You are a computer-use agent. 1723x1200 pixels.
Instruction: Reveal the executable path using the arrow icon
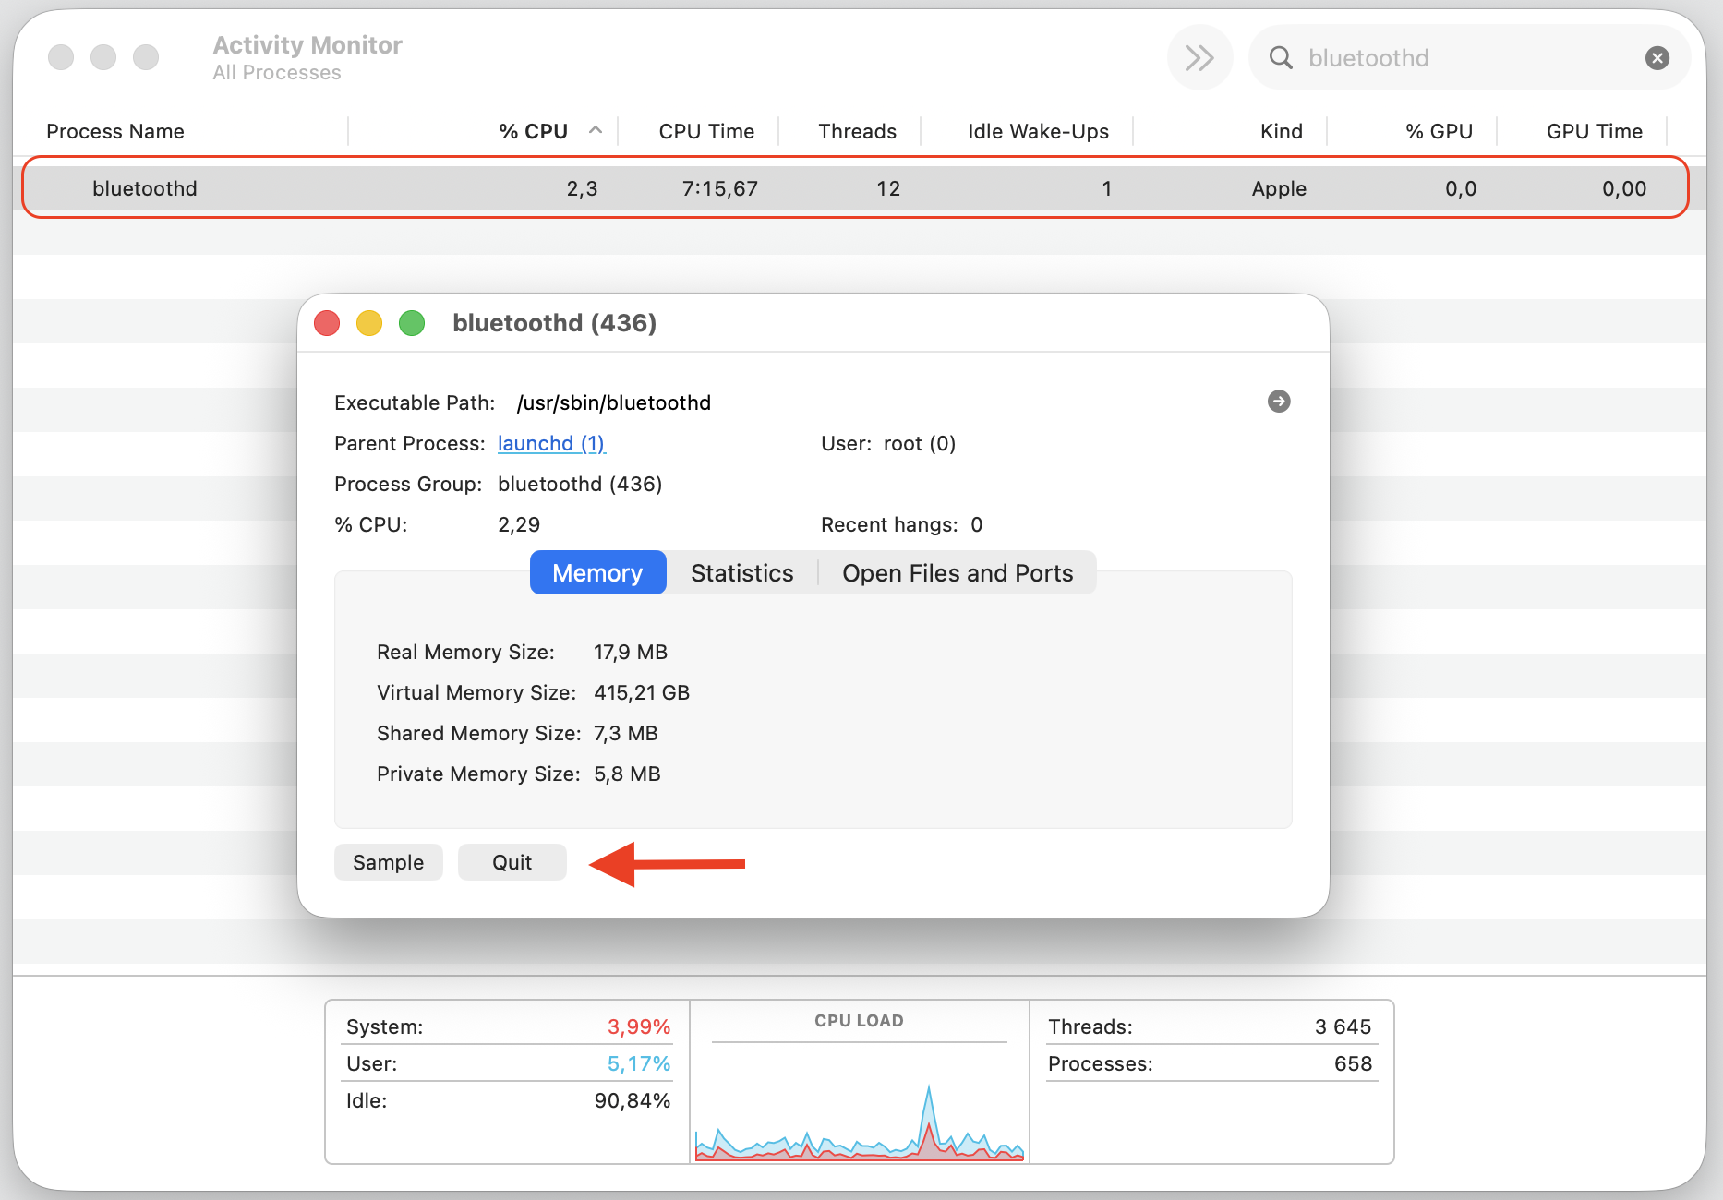click(x=1279, y=402)
